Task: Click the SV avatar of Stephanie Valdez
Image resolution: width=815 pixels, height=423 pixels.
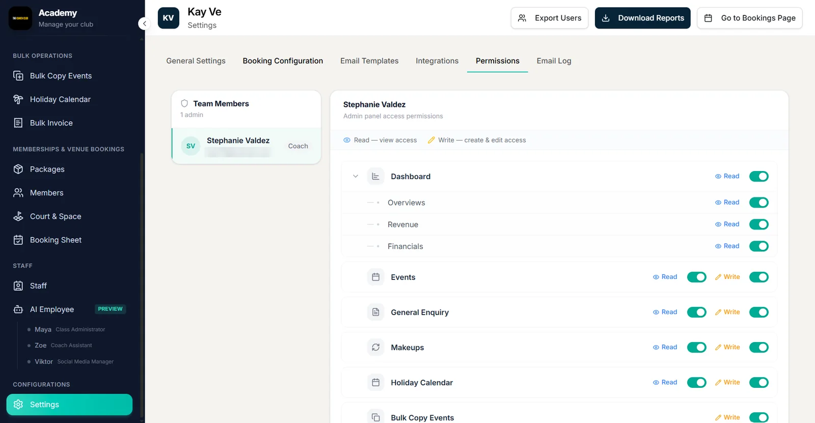Action: (x=191, y=146)
